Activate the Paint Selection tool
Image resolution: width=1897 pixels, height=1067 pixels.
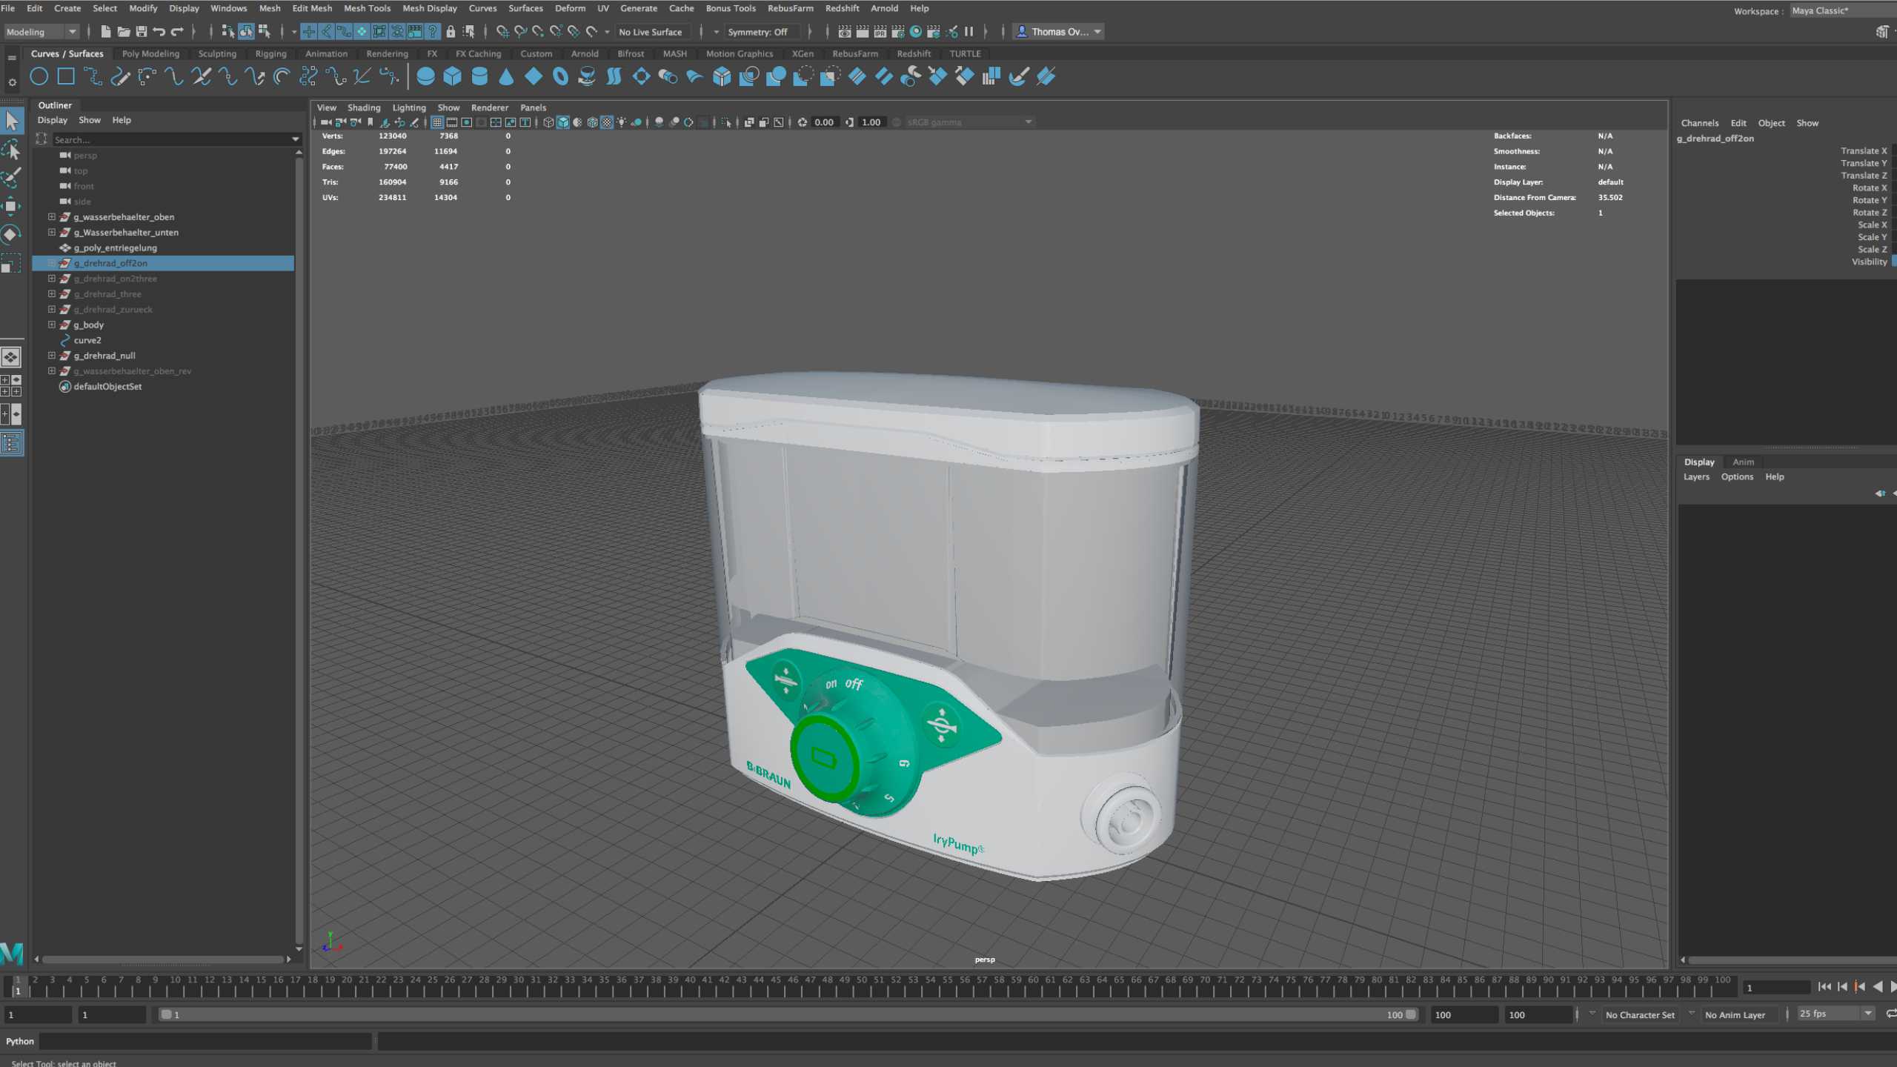[x=12, y=178]
